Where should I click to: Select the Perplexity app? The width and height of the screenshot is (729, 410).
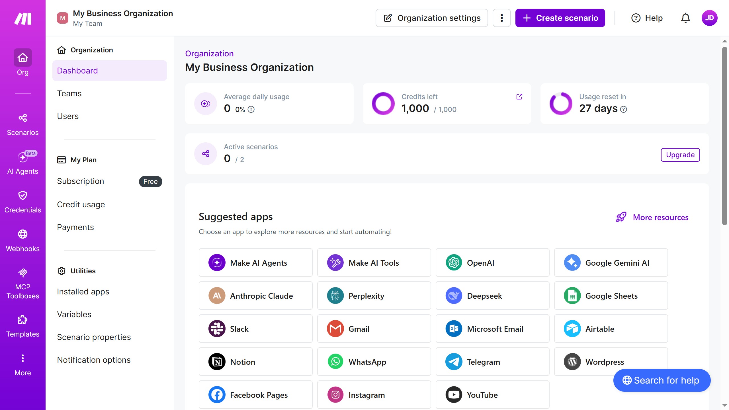pyautogui.click(x=374, y=296)
